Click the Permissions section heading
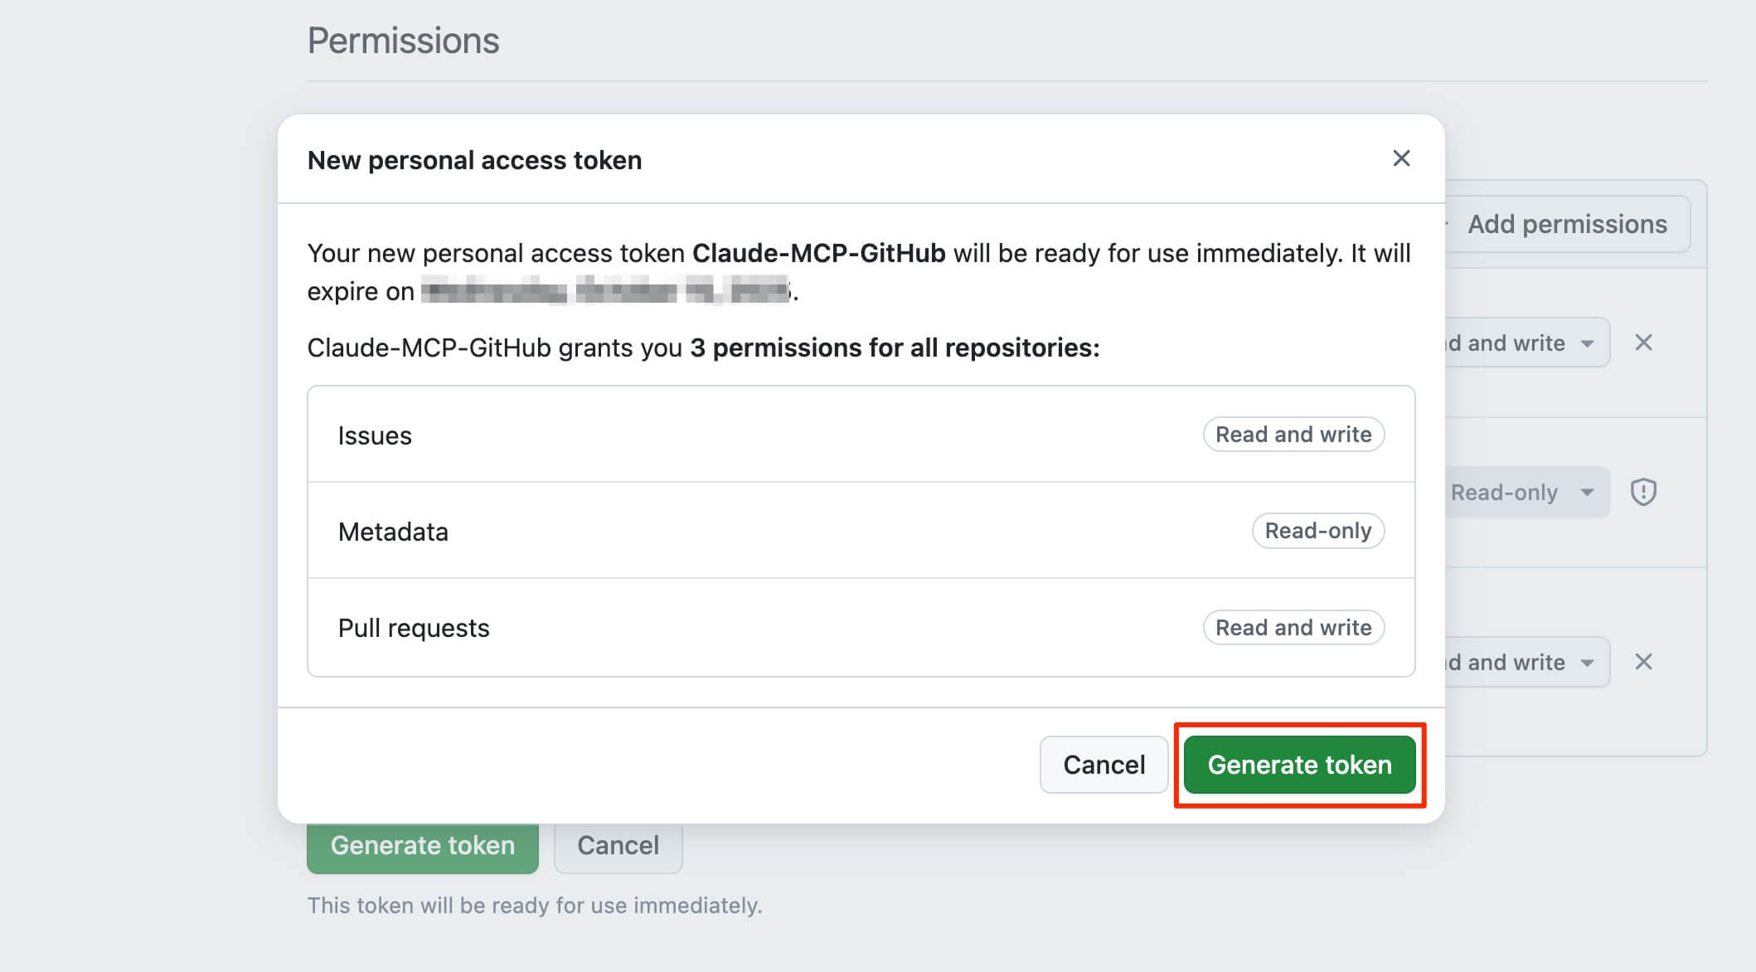 403,41
